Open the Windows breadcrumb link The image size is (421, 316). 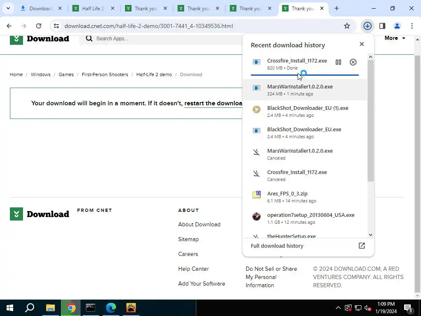[x=41, y=74]
